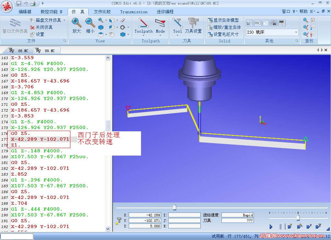
Task: Click the small zoom-fit magnifier in View group
Action: [x=101, y=20]
